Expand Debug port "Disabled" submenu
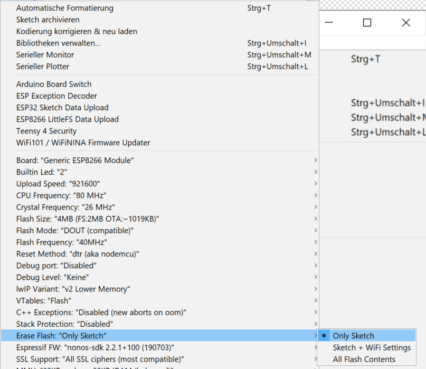The image size is (426, 369). 56,266
